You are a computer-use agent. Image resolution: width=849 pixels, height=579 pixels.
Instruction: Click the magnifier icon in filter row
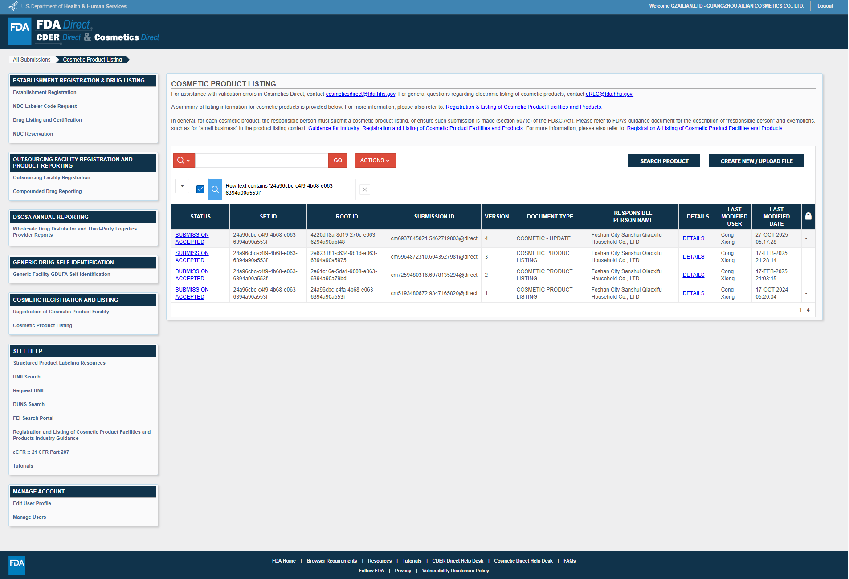click(215, 189)
